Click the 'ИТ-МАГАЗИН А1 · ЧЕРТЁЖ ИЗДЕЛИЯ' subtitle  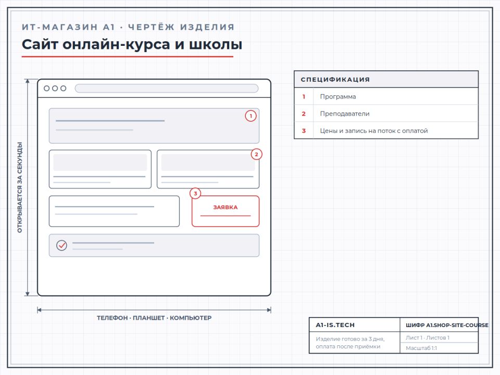click(128, 27)
